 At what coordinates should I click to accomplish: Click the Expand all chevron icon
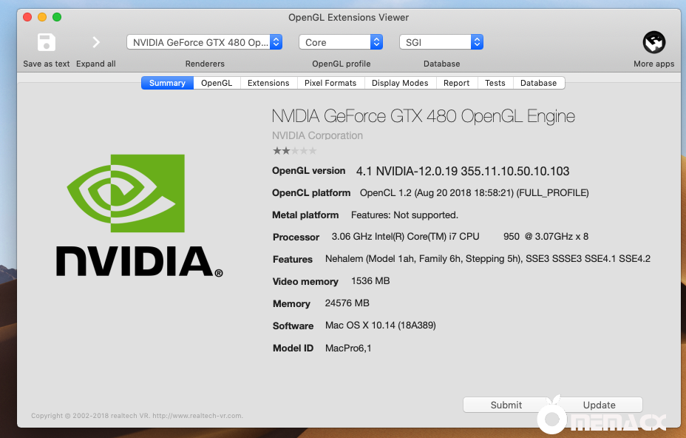click(x=96, y=42)
